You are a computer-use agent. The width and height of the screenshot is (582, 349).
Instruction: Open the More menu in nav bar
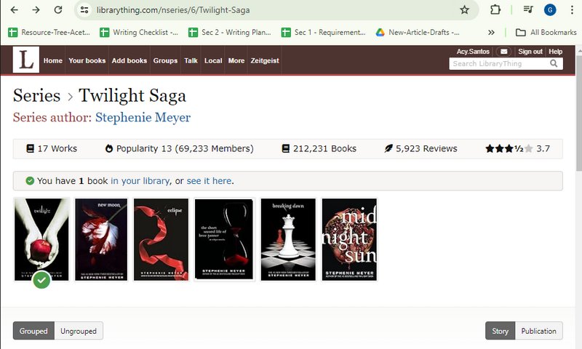[236, 60]
